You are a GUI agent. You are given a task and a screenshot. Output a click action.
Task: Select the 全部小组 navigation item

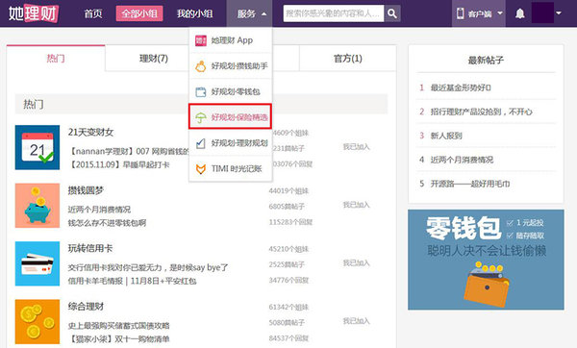tap(139, 13)
